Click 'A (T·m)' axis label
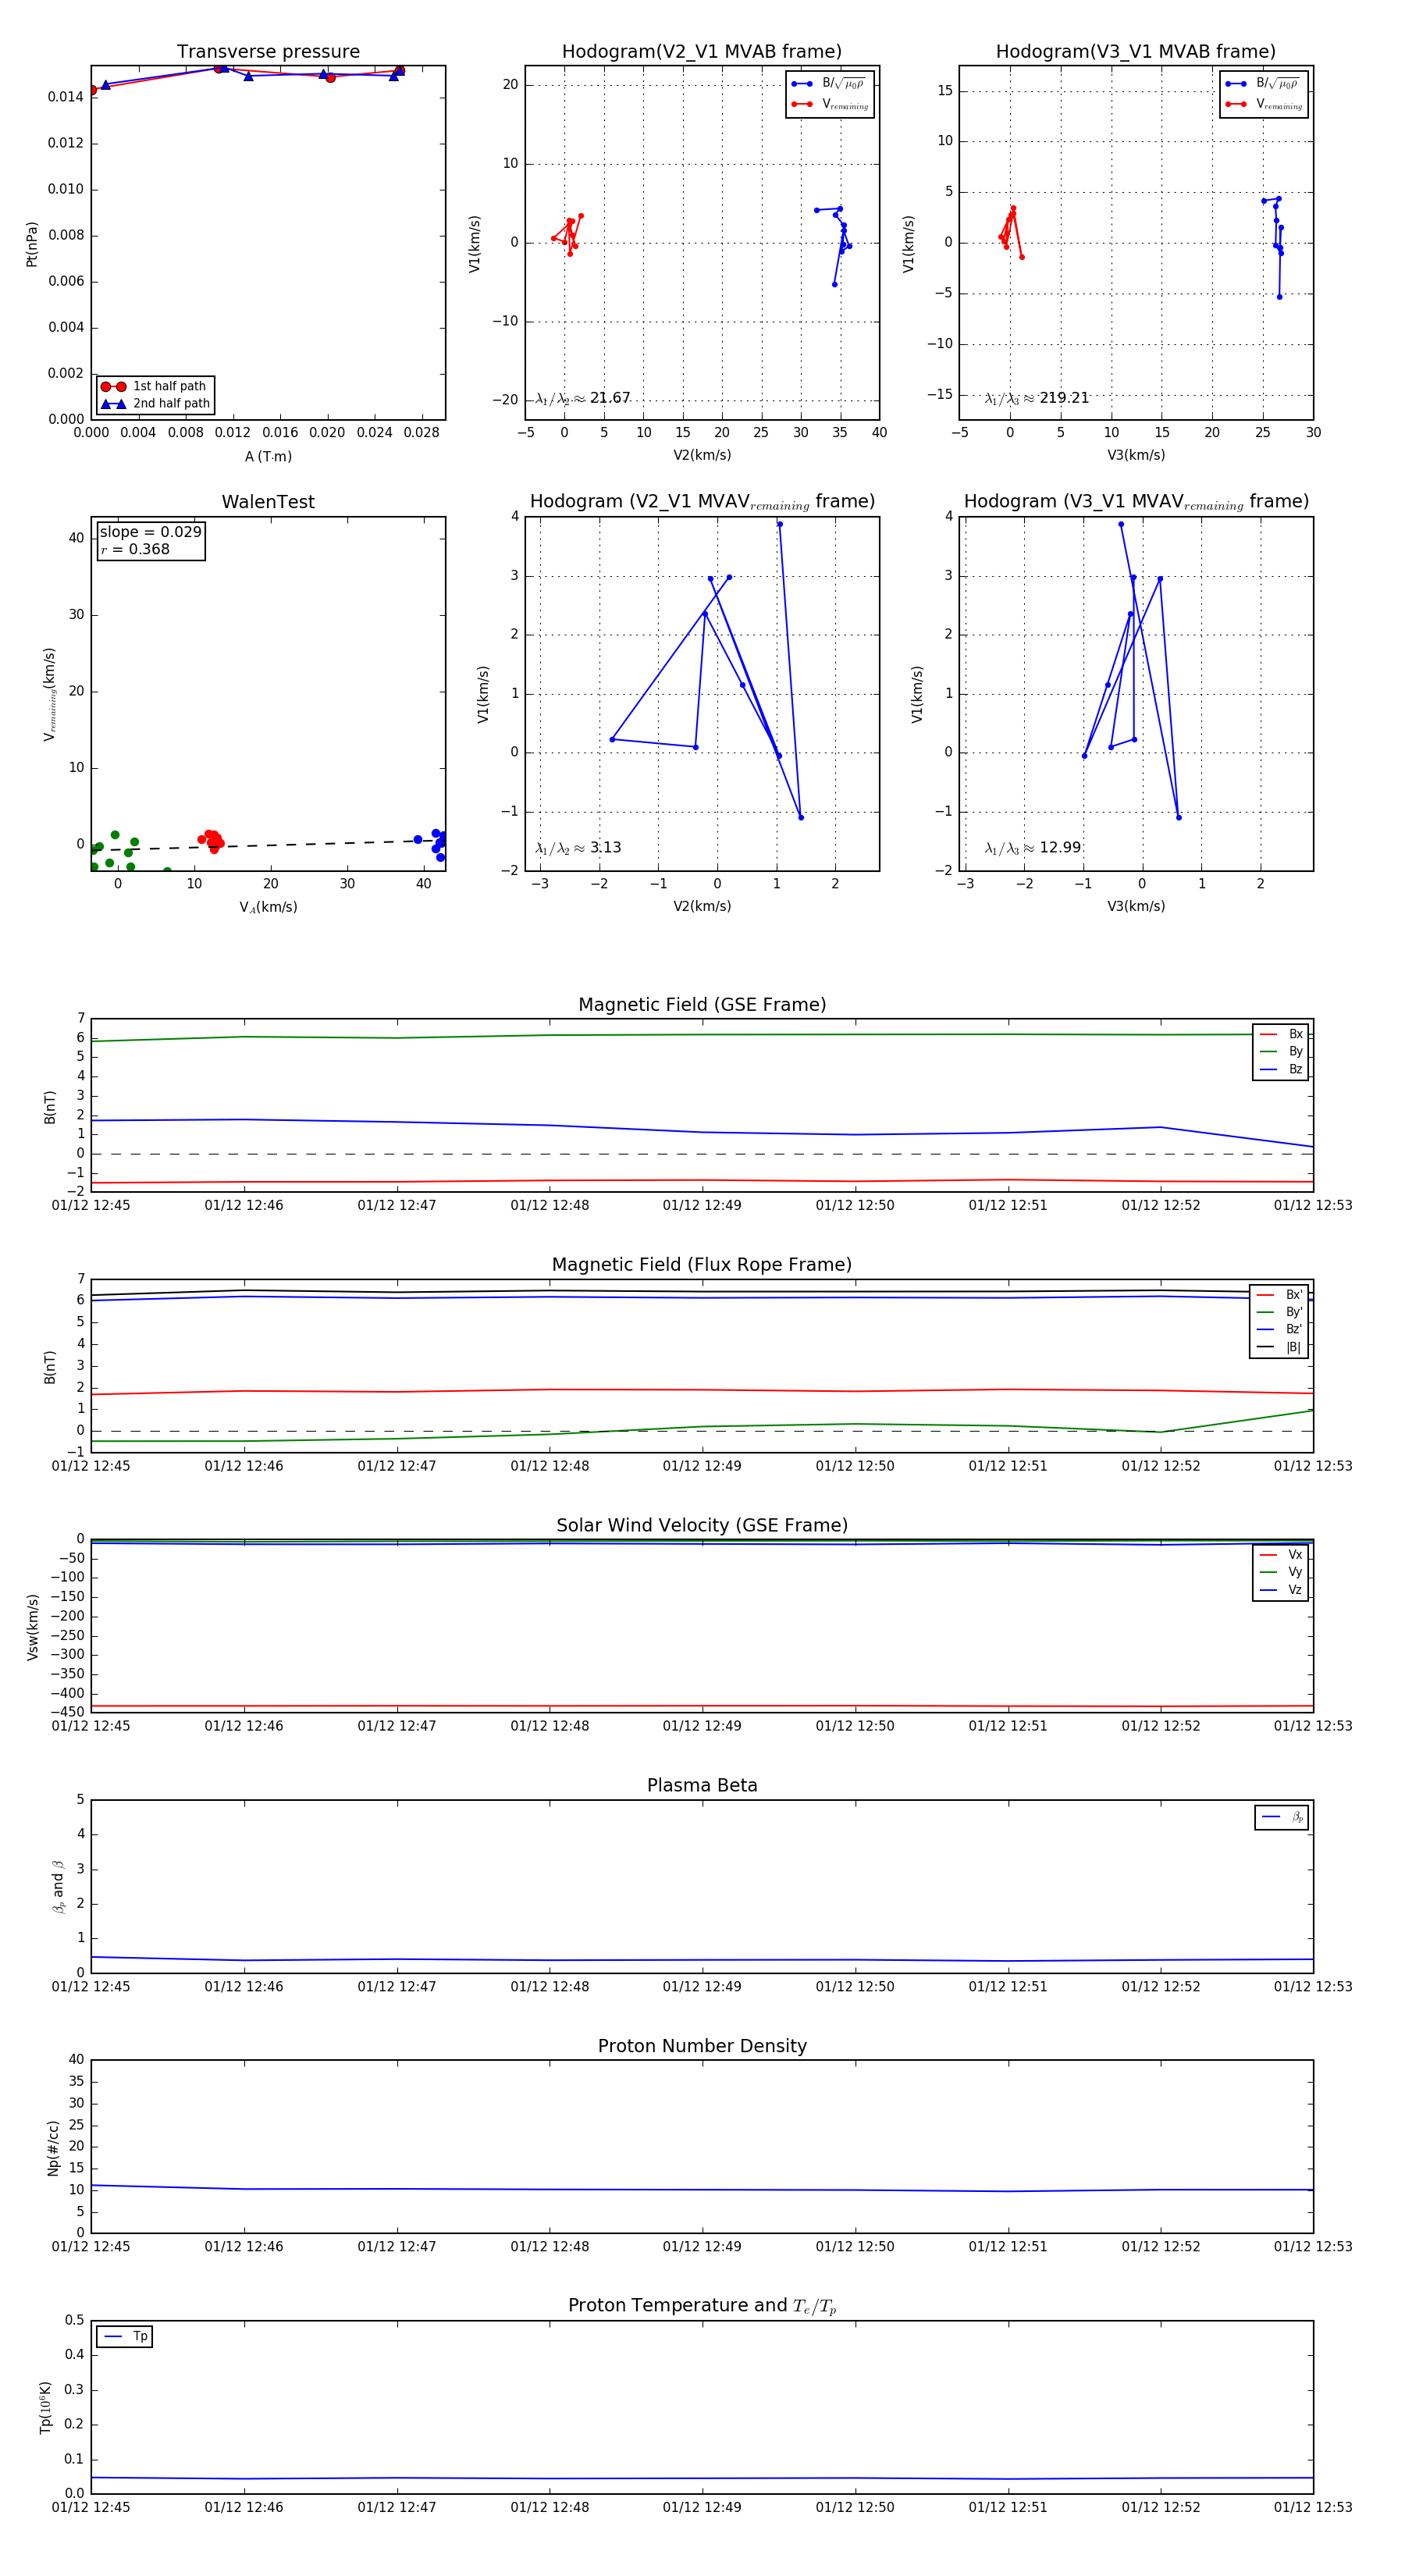 pyautogui.click(x=268, y=457)
